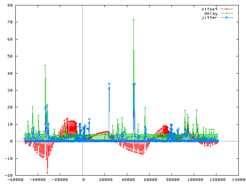Click the x-axis label 20000
246x184 pixels.
coord(106,180)
